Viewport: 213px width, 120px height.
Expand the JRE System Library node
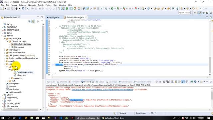tap(5, 56)
